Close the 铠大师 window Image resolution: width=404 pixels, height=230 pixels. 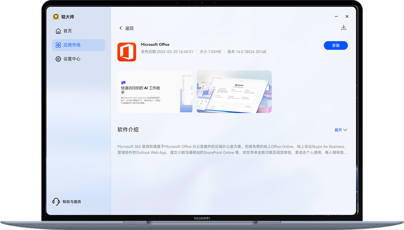[x=347, y=17]
